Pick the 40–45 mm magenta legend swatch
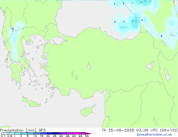 76,133
